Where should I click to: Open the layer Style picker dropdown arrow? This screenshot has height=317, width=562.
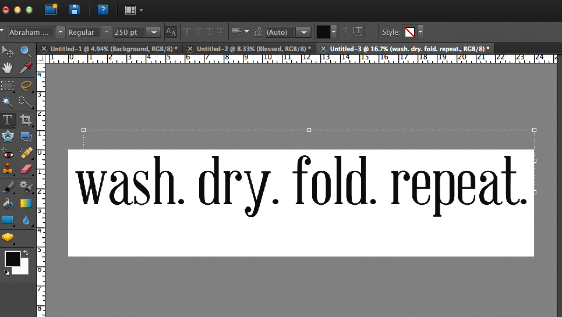[420, 32]
